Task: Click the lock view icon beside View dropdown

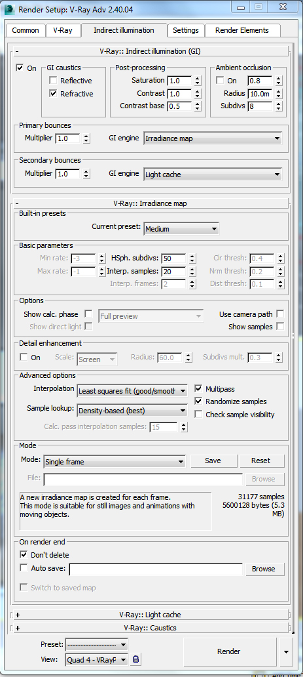Action: [x=135, y=659]
